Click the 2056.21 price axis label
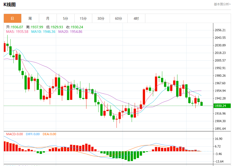The image size is (232, 166). [220, 30]
